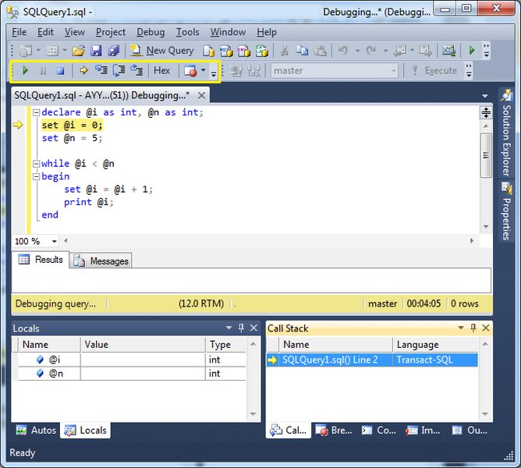Click the Database Engine Query icon
This screenshot has width=521, height=468.
[x=209, y=51]
